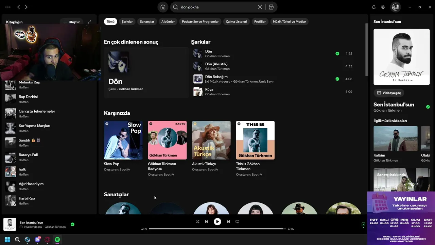Open This Is Gökhan Türkmen cover
The height and width of the screenshot is (245, 435).
tap(255, 140)
